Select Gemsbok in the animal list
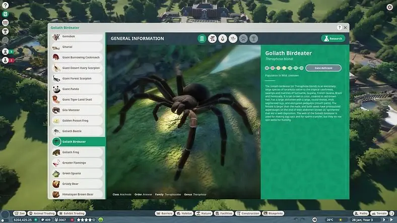The image size is (397, 223). tap(77, 37)
